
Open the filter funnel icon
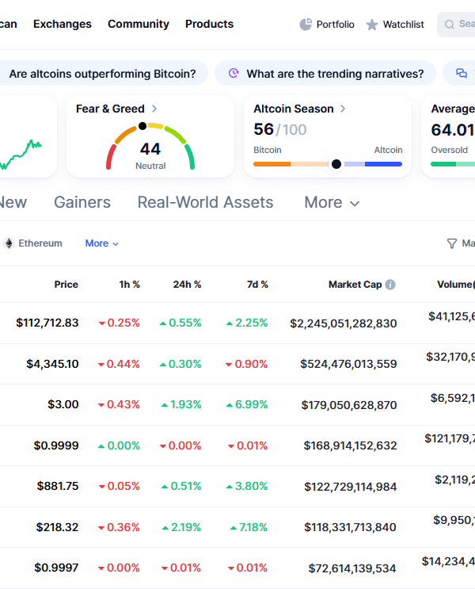pos(452,243)
